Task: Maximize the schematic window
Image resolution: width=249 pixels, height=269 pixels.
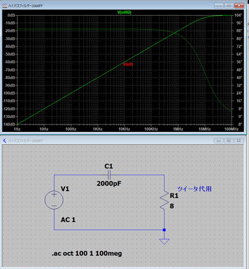Action: [x=229, y=141]
